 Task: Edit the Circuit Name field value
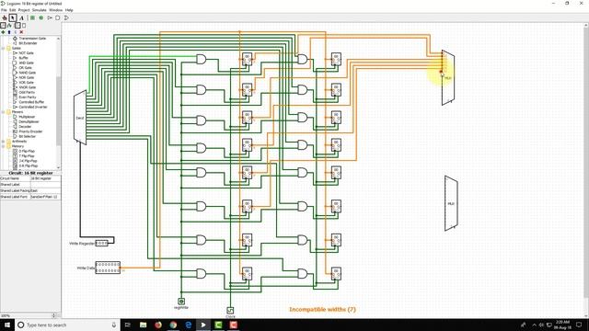45,178
